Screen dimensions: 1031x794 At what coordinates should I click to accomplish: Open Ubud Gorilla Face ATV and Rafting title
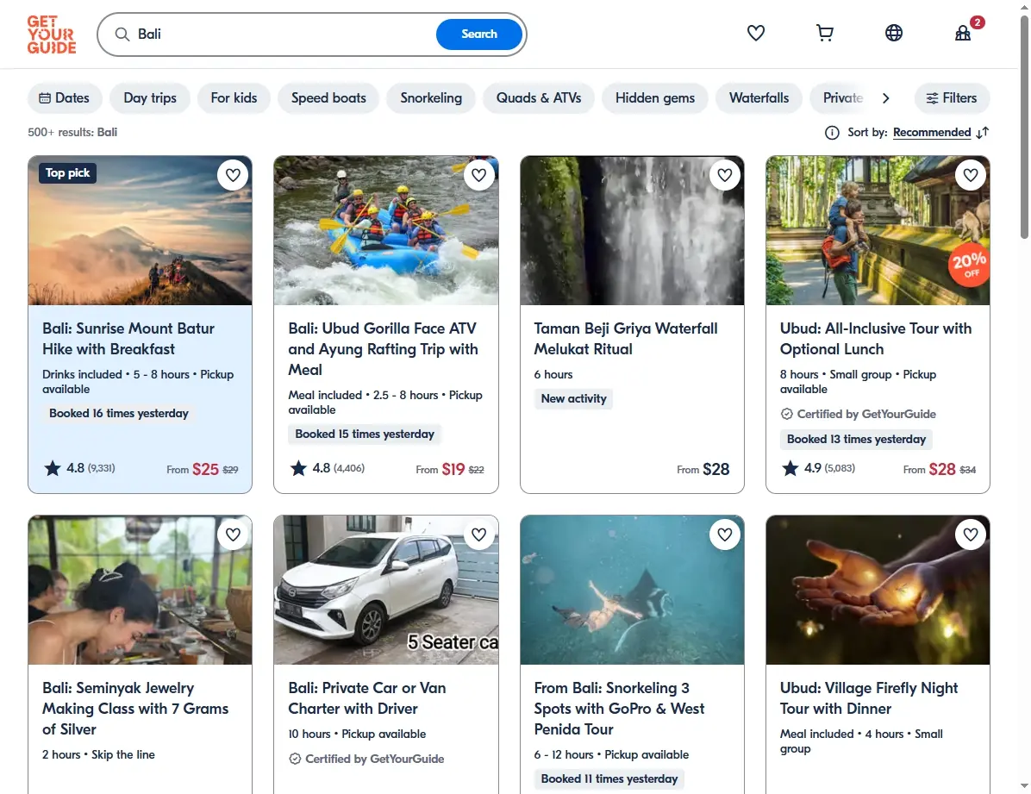coord(384,349)
